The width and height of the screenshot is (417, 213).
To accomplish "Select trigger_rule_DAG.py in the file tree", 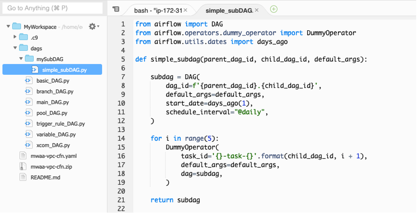I will [60, 124].
